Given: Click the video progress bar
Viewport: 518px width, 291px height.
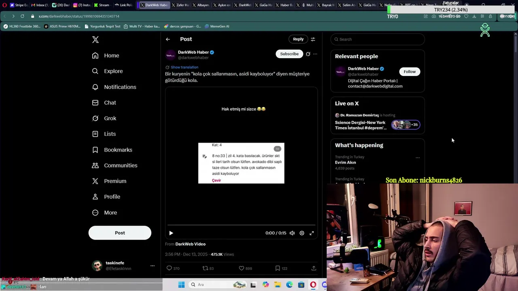Looking at the screenshot, I should [241, 225].
